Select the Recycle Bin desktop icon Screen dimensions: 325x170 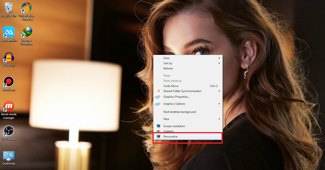(9, 10)
